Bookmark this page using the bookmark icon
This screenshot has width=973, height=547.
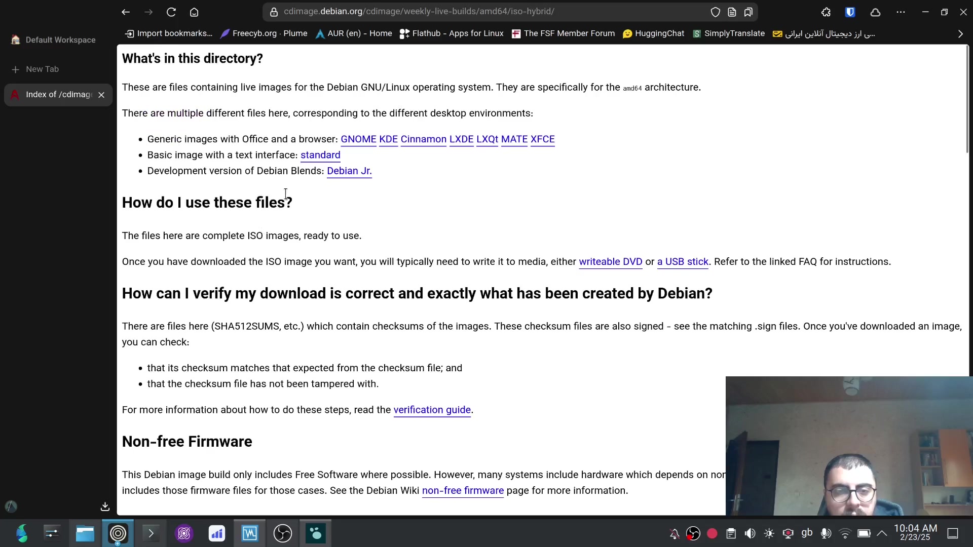tap(749, 12)
